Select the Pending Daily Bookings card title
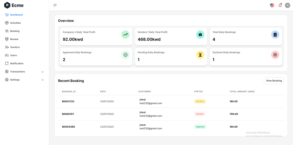The image size is (293, 145). [151, 52]
